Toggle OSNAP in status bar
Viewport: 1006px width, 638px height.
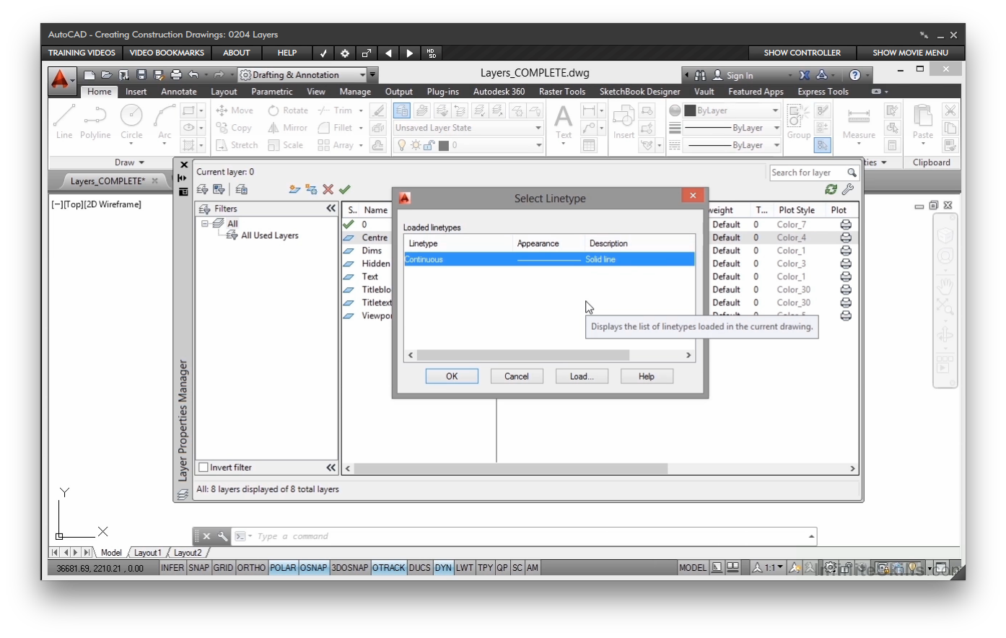pyautogui.click(x=313, y=568)
